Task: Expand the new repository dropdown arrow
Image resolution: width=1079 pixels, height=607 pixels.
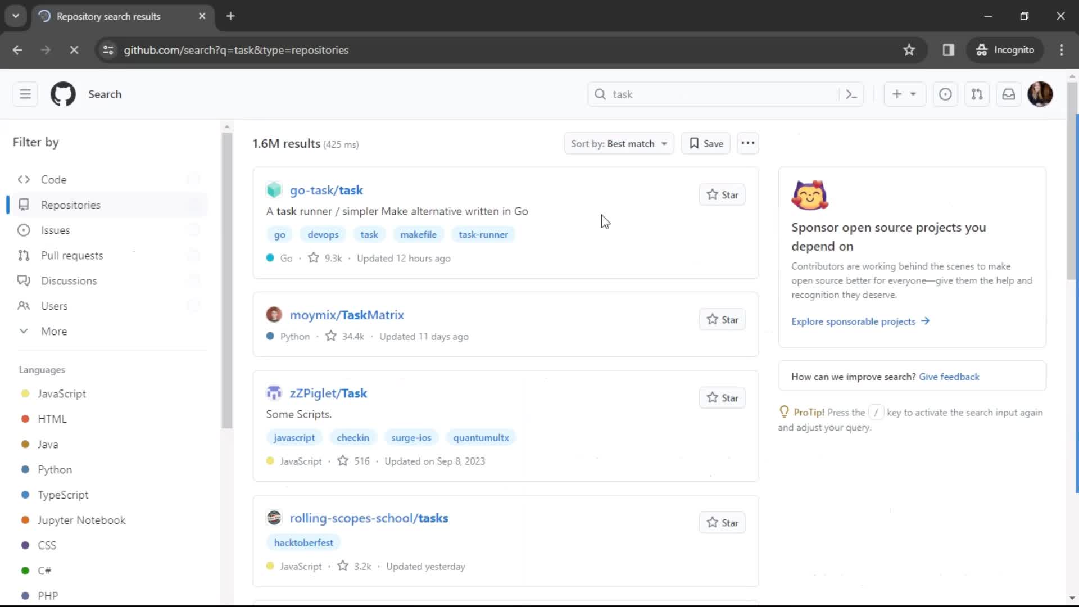Action: click(x=913, y=94)
